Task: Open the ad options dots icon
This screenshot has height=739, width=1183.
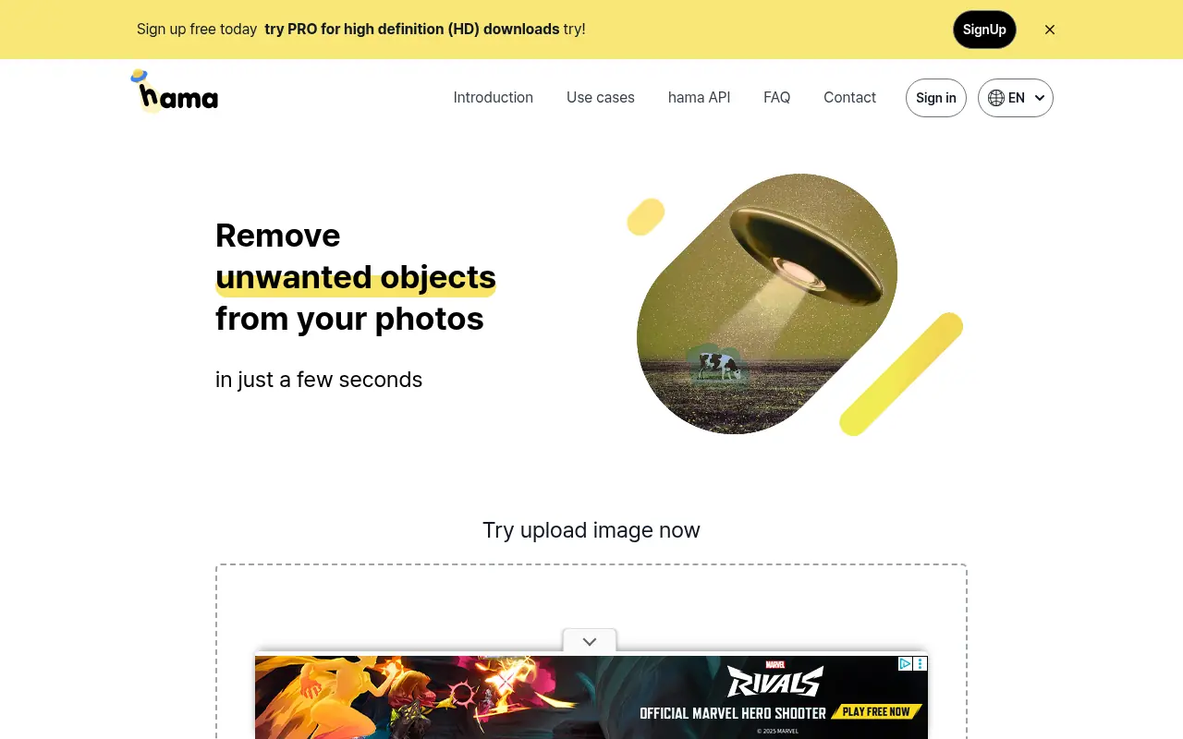Action: pyautogui.click(x=921, y=663)
